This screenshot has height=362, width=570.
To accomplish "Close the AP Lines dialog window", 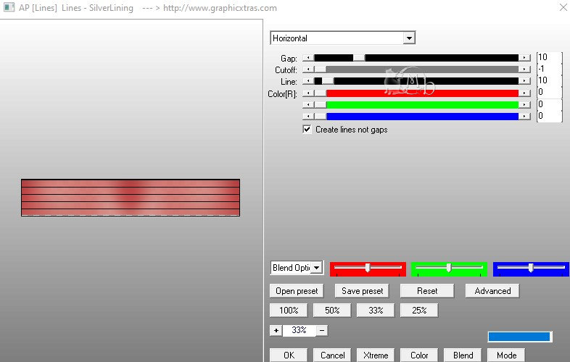I will click(x=563, y=7).
